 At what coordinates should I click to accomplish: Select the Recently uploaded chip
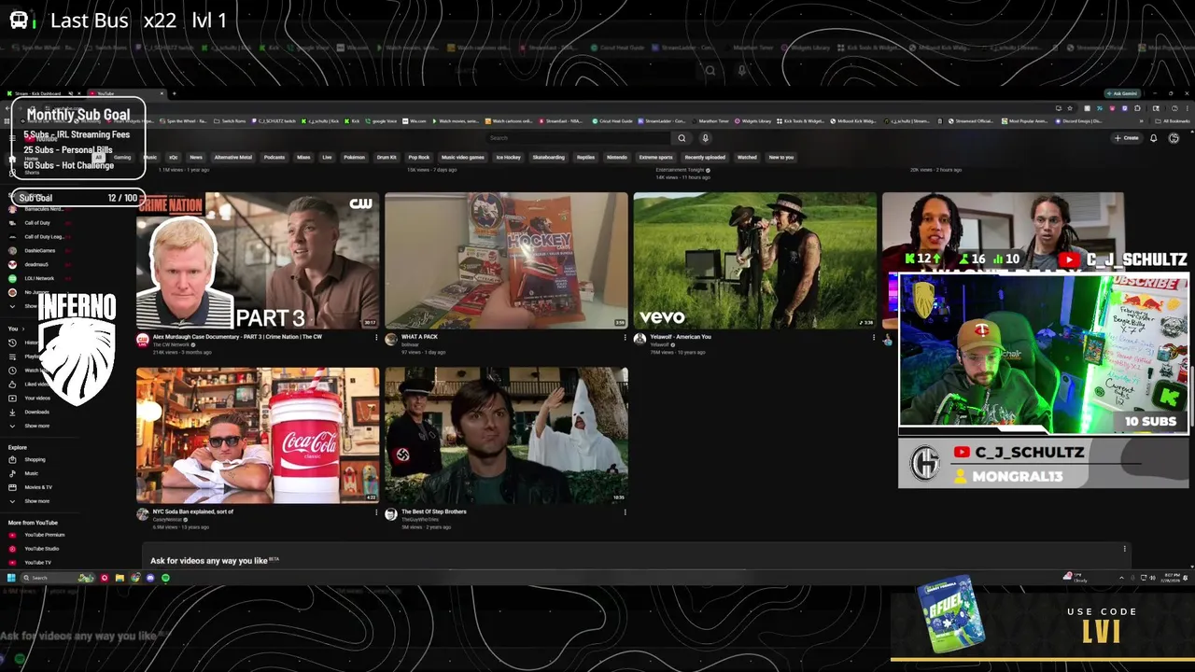click(x=705, y=157)
